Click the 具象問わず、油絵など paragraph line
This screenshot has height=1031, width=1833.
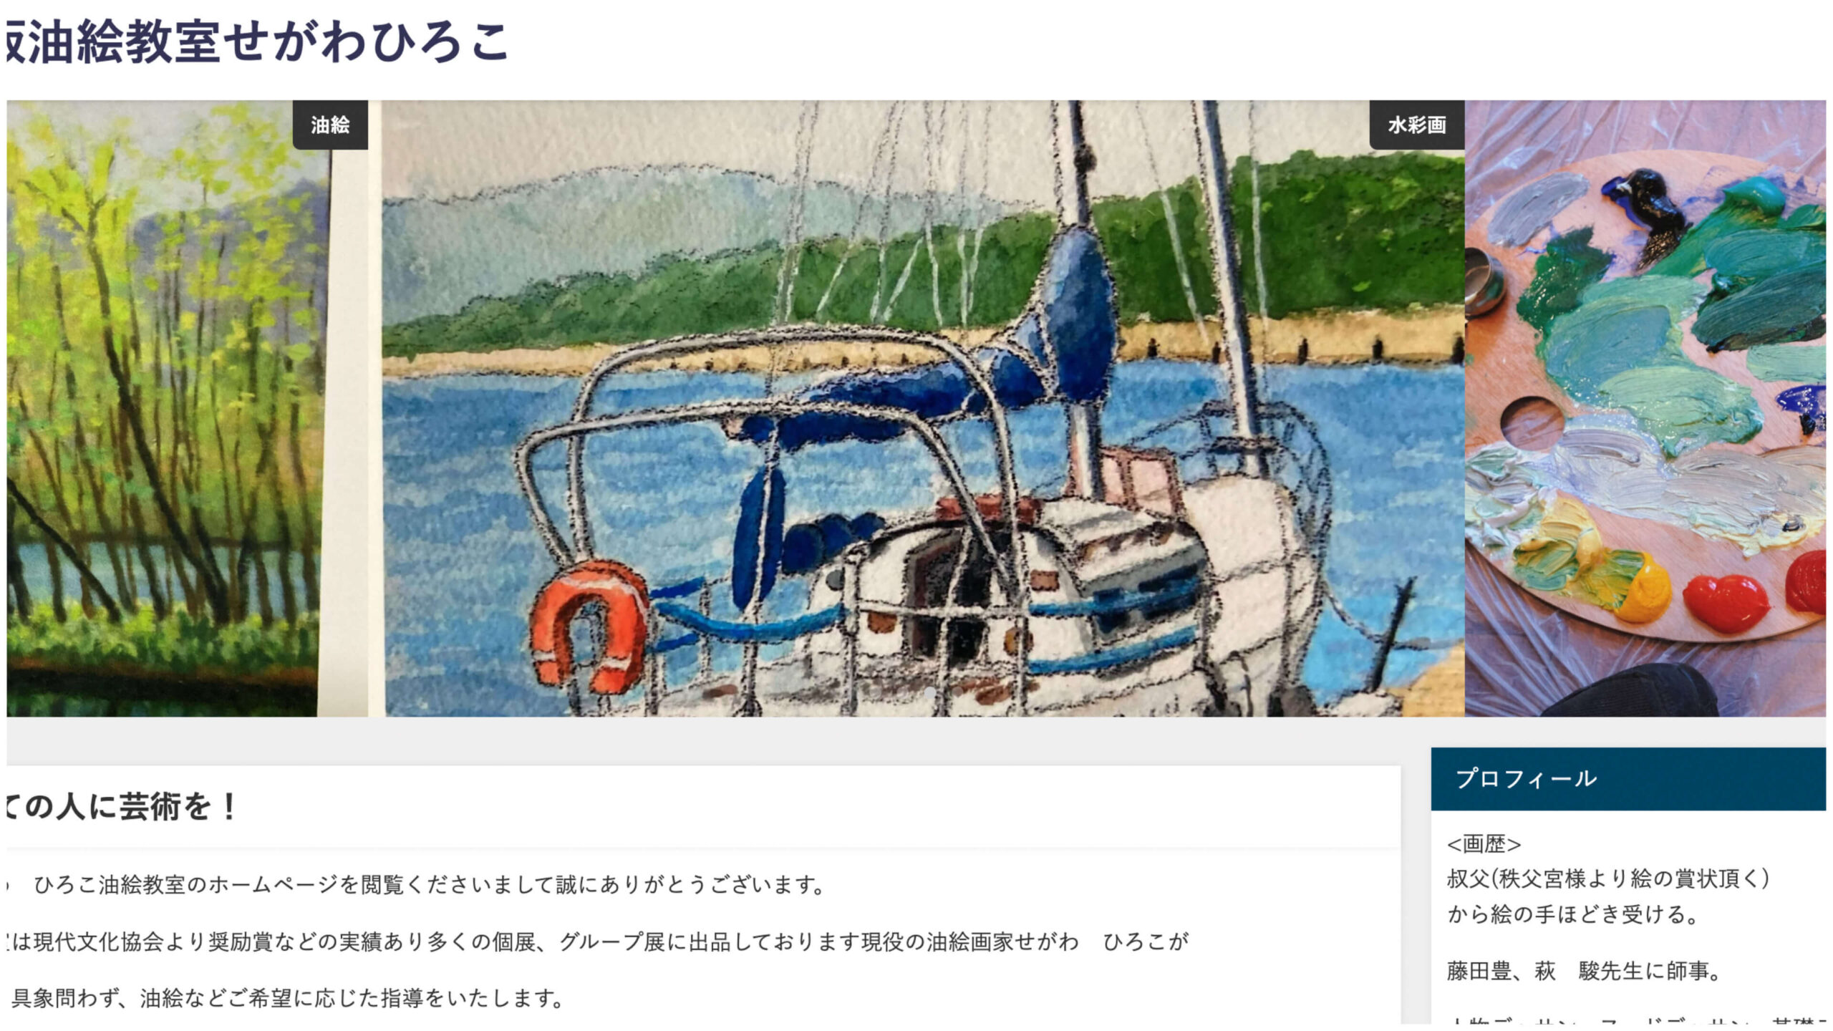coord(288,998)
